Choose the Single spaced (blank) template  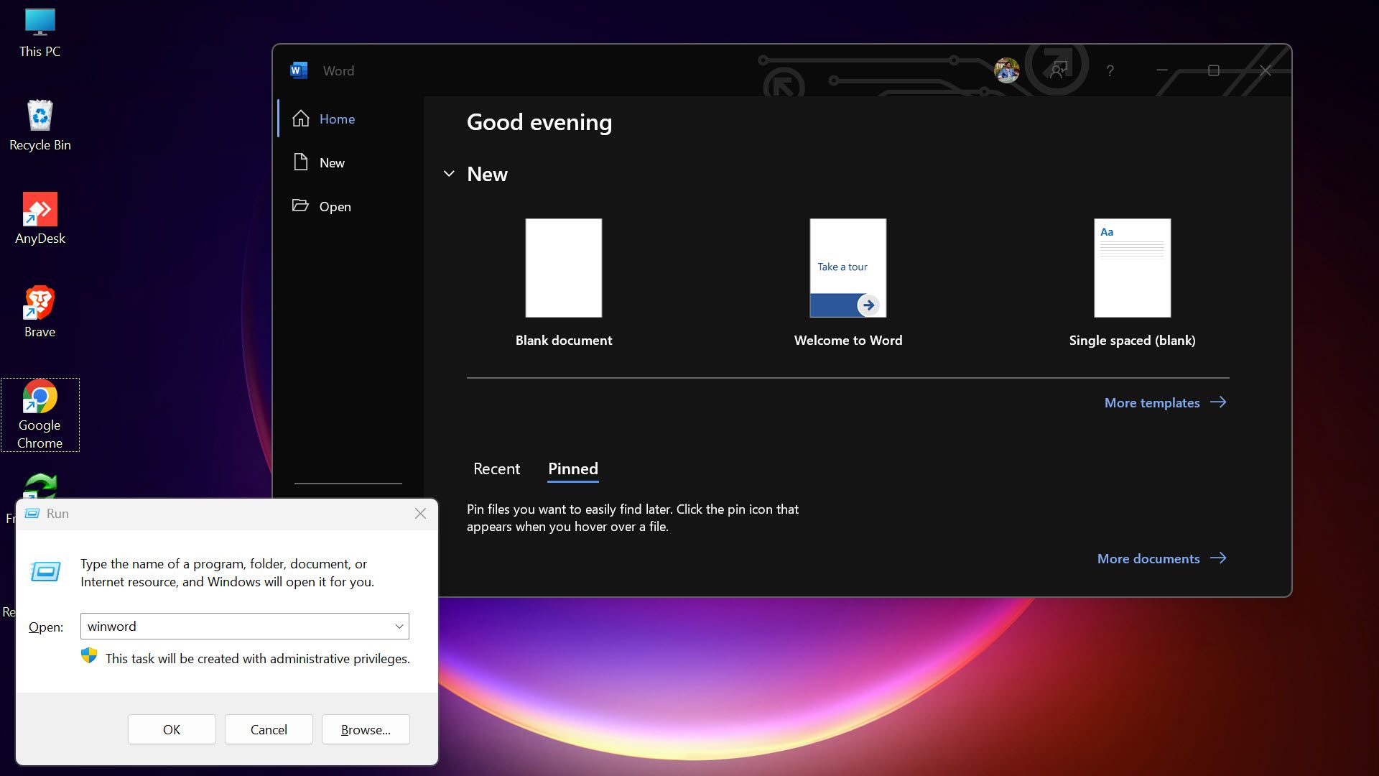point(1133,268)
